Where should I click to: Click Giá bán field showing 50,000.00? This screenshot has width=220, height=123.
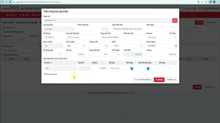[162, 54]
